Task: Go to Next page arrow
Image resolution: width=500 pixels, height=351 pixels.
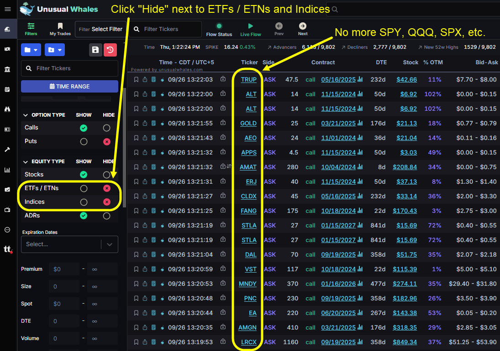Action: [x=303, y=29]
